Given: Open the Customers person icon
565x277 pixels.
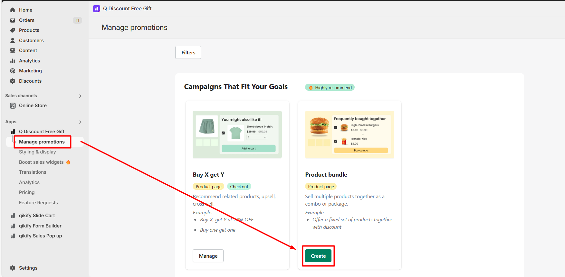Looking at the screenshot, I should click(13, 41).
